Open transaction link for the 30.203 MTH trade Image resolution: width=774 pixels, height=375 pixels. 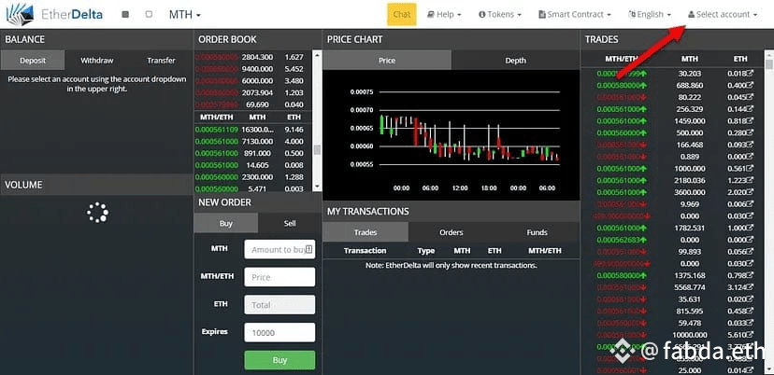click(x=751, y=74)
